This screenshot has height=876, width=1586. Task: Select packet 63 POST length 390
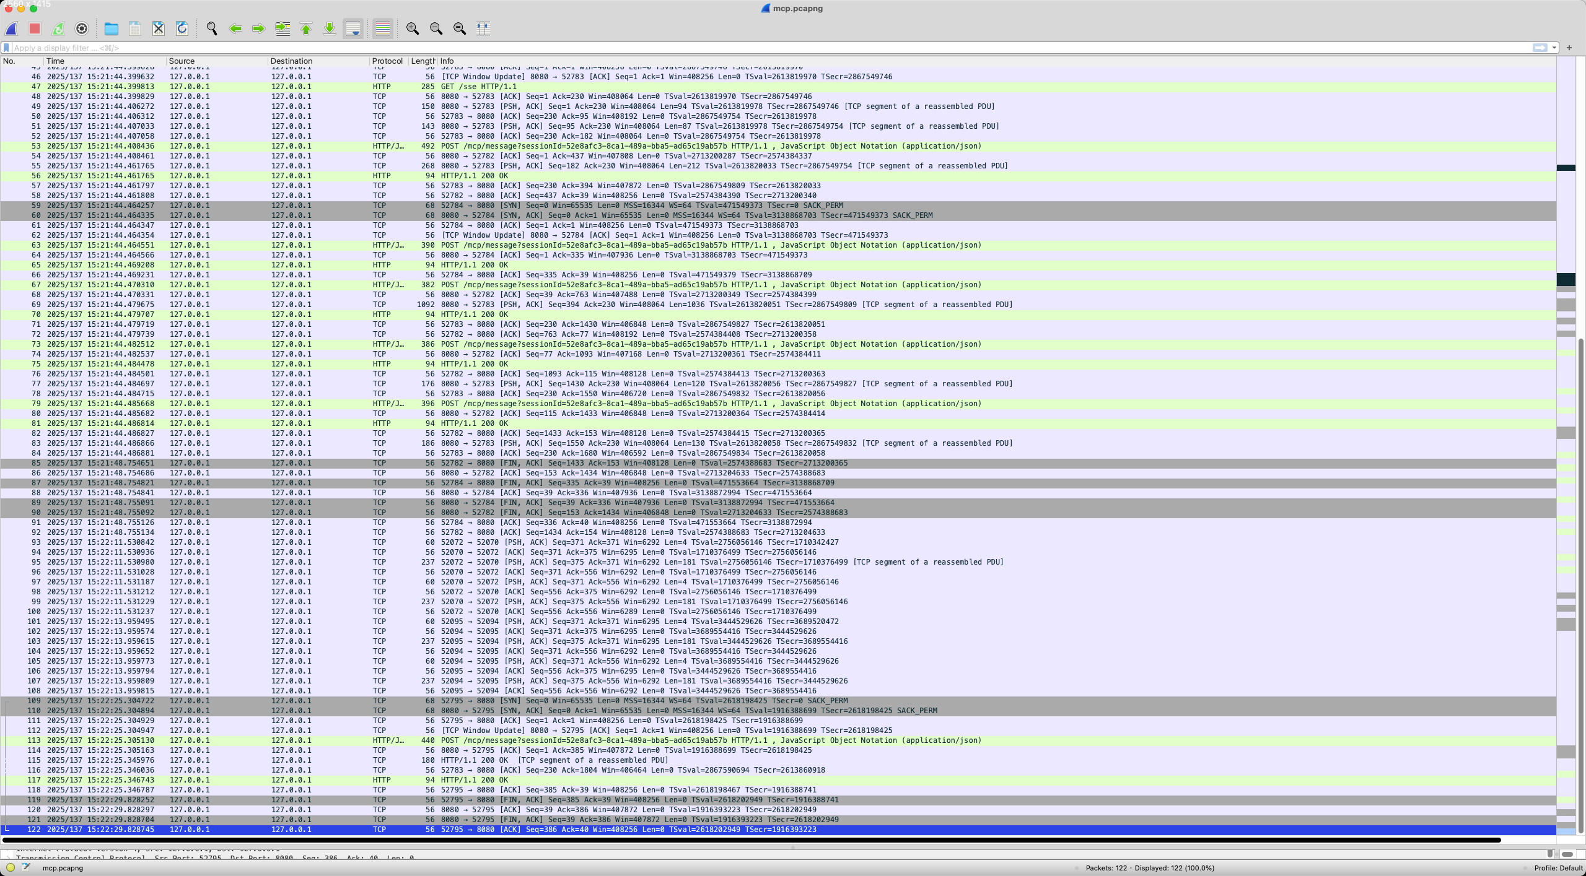point(778,245)
